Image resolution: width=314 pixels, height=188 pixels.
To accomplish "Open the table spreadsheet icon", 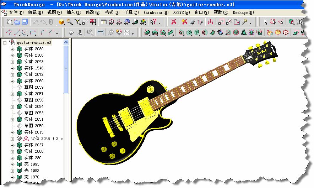I will point(103,22).
